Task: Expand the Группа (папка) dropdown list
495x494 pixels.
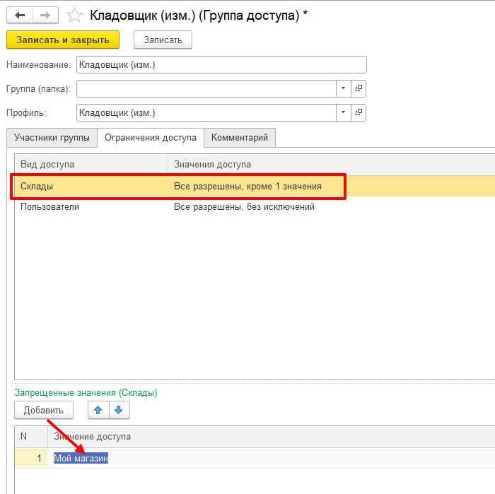Action: 343,88
